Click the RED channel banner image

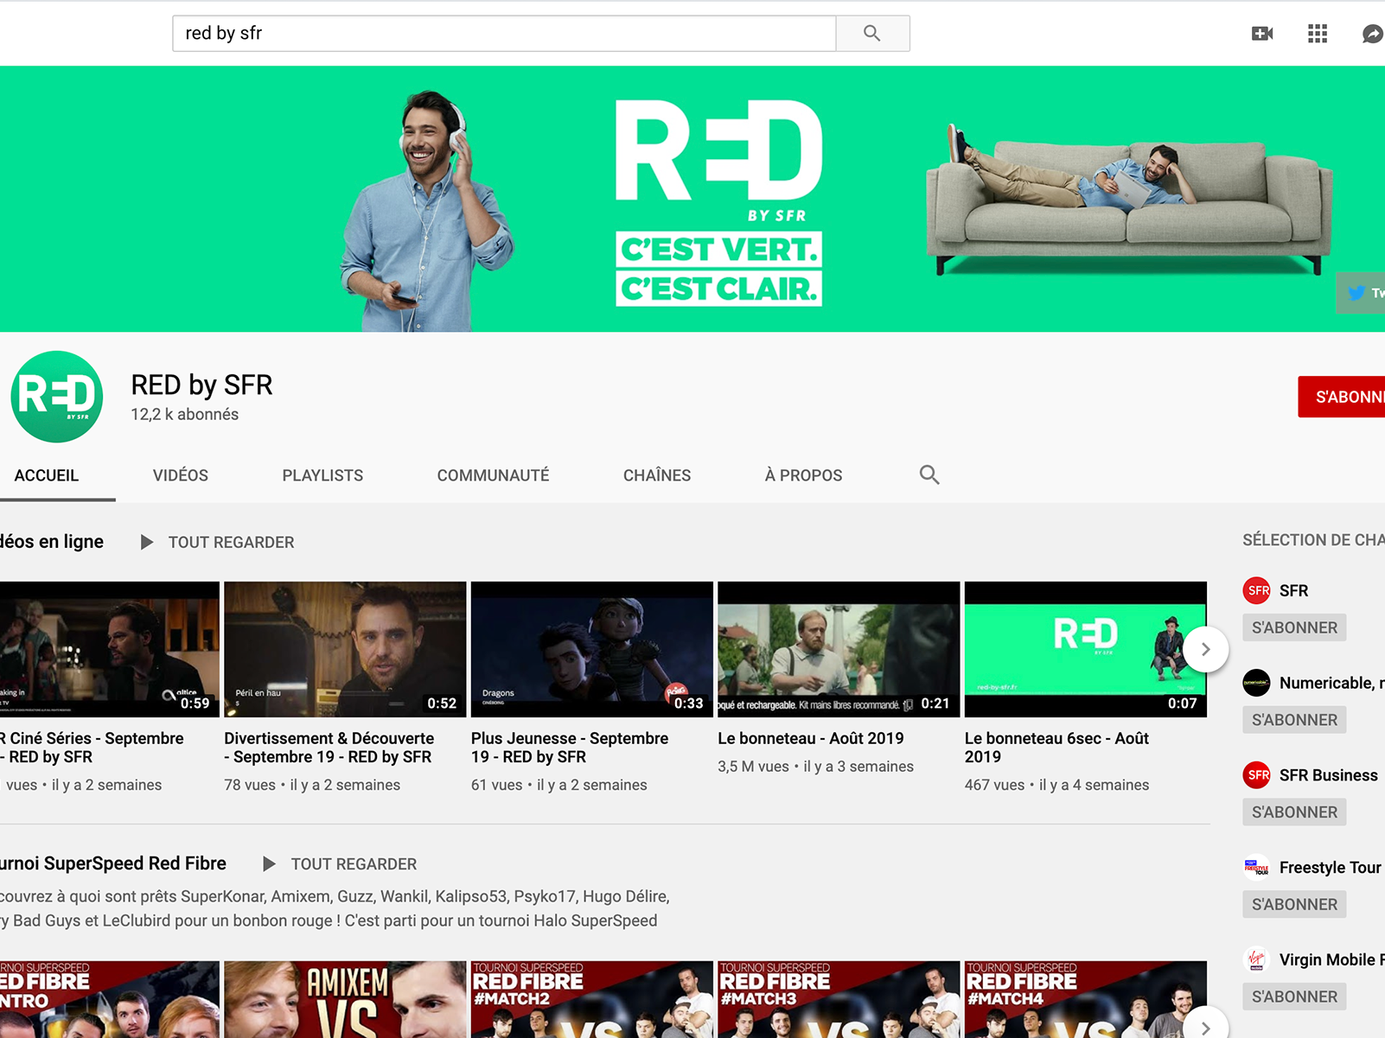pos(692,199)
